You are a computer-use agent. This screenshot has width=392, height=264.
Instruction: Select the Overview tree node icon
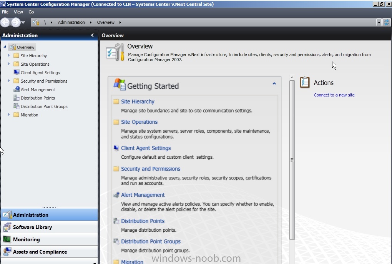[13, 47]
